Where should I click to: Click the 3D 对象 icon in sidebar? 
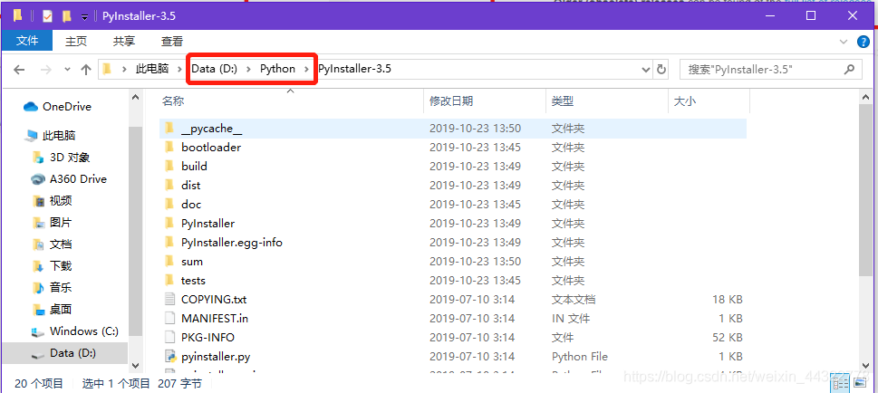coord(38,158)
